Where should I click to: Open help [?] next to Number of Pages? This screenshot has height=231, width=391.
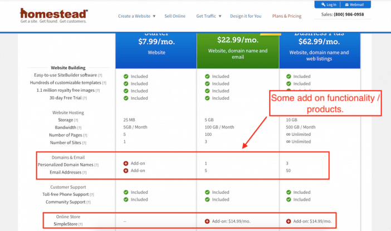(x=85, y=135)
